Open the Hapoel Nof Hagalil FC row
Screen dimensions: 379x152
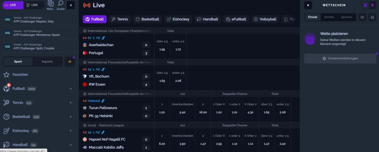click(x=116, y=139)
